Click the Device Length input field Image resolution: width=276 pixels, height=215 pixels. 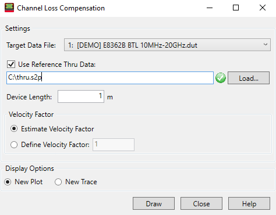click(81, 96)
